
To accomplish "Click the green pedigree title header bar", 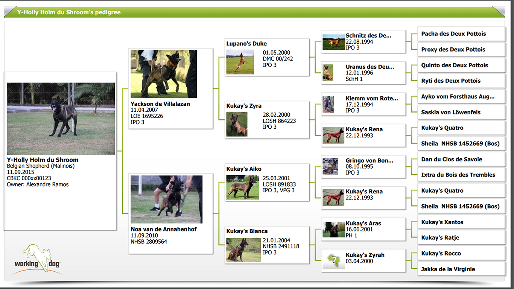I will (x=254, y=12).
